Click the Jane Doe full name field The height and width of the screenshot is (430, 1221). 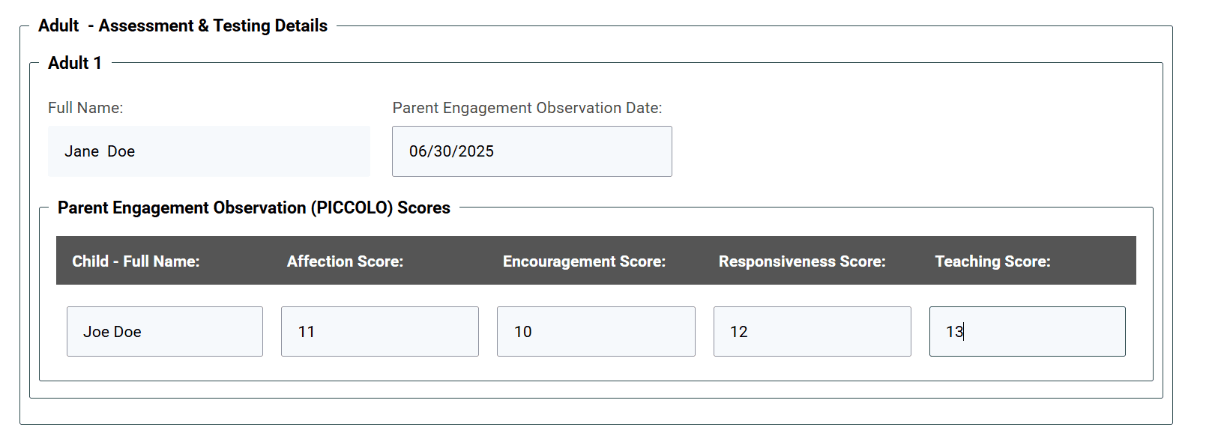208,151
